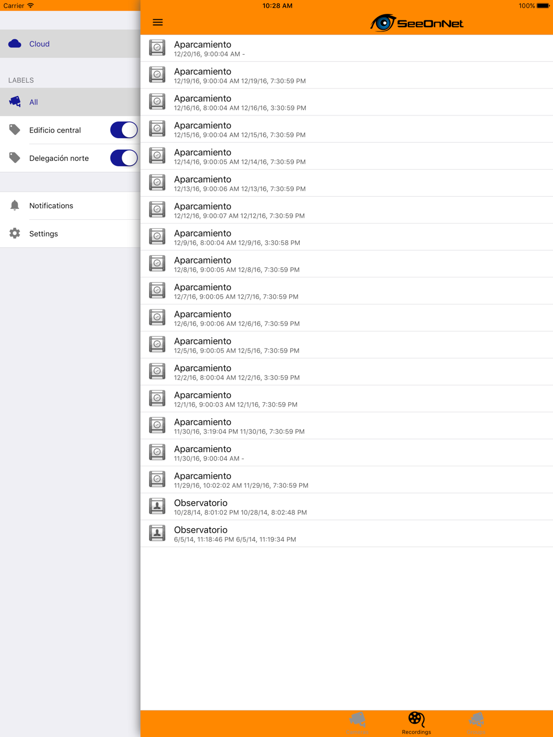The width and height of the screenshot is (553, 737).
Task: Open Aparcamiento recording 11/30/16, 9:00:04 AM
Action: pos(347,453)
